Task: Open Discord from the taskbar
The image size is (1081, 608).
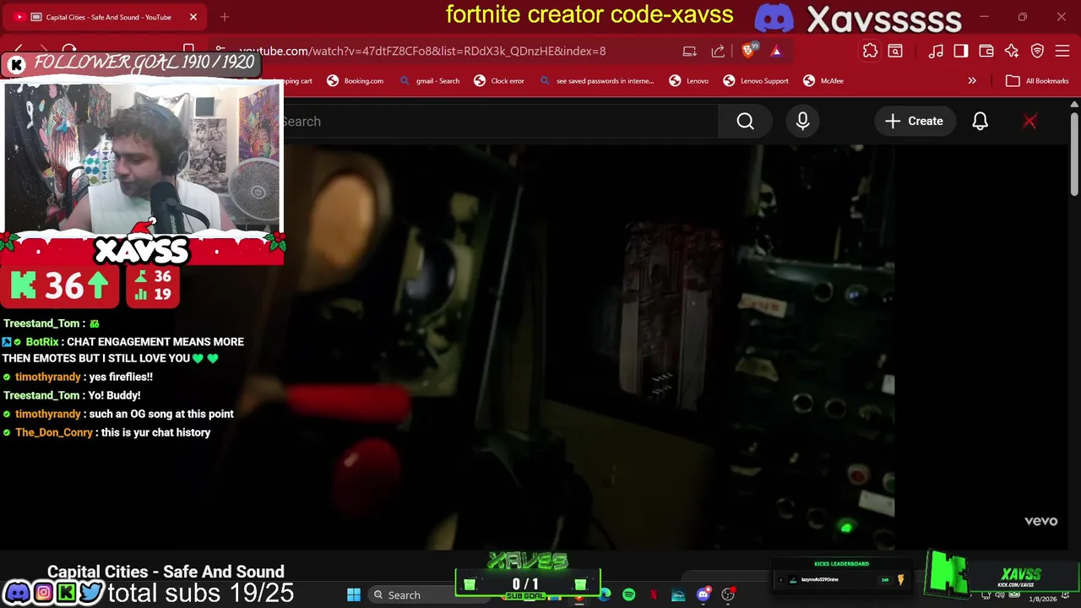Action: click(703, 594)
